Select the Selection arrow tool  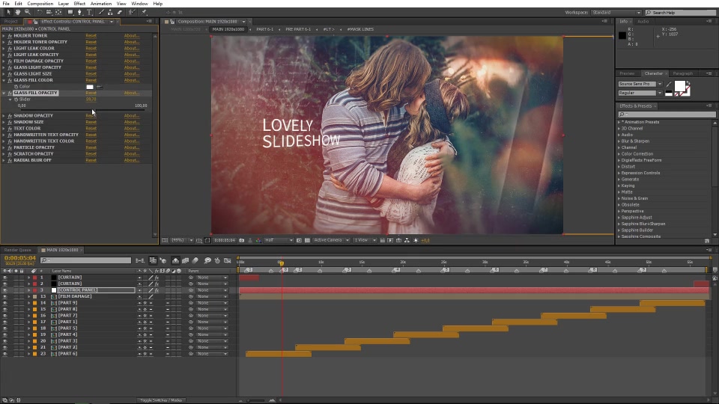[x=8, y=13]
